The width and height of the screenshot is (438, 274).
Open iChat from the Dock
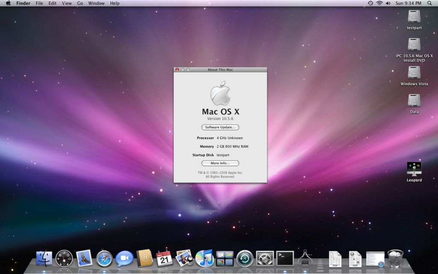coord(124,258)
